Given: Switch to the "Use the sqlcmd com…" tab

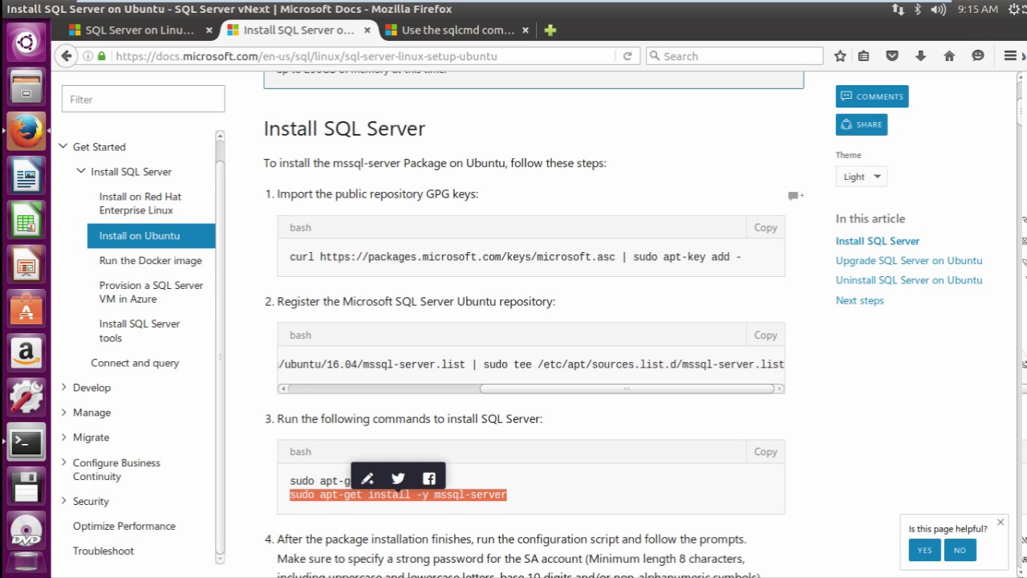Looking at the screenshot, I should coord(457,31).
